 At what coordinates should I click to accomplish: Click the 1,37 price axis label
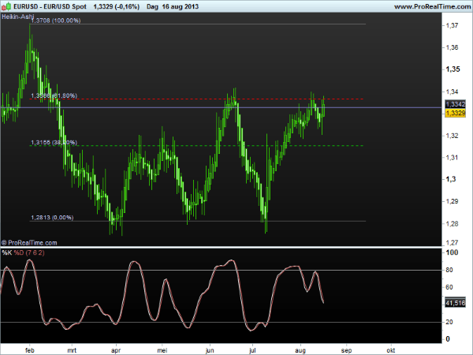coord(452,25)
